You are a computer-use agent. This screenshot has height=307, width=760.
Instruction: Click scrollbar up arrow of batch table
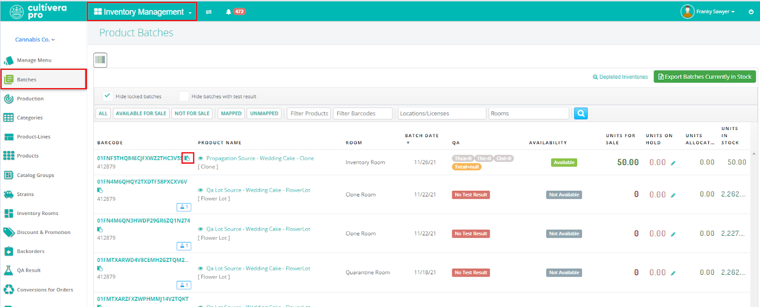pyautogui.click(x=754, y=154)
